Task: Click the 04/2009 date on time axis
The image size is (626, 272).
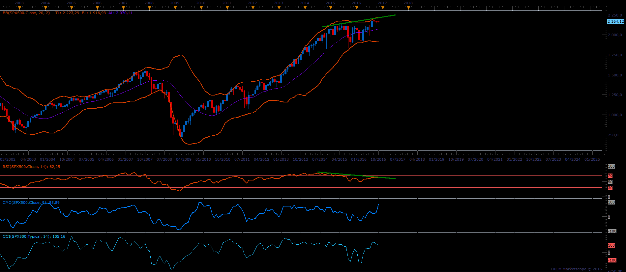Action: pos(184,159)
